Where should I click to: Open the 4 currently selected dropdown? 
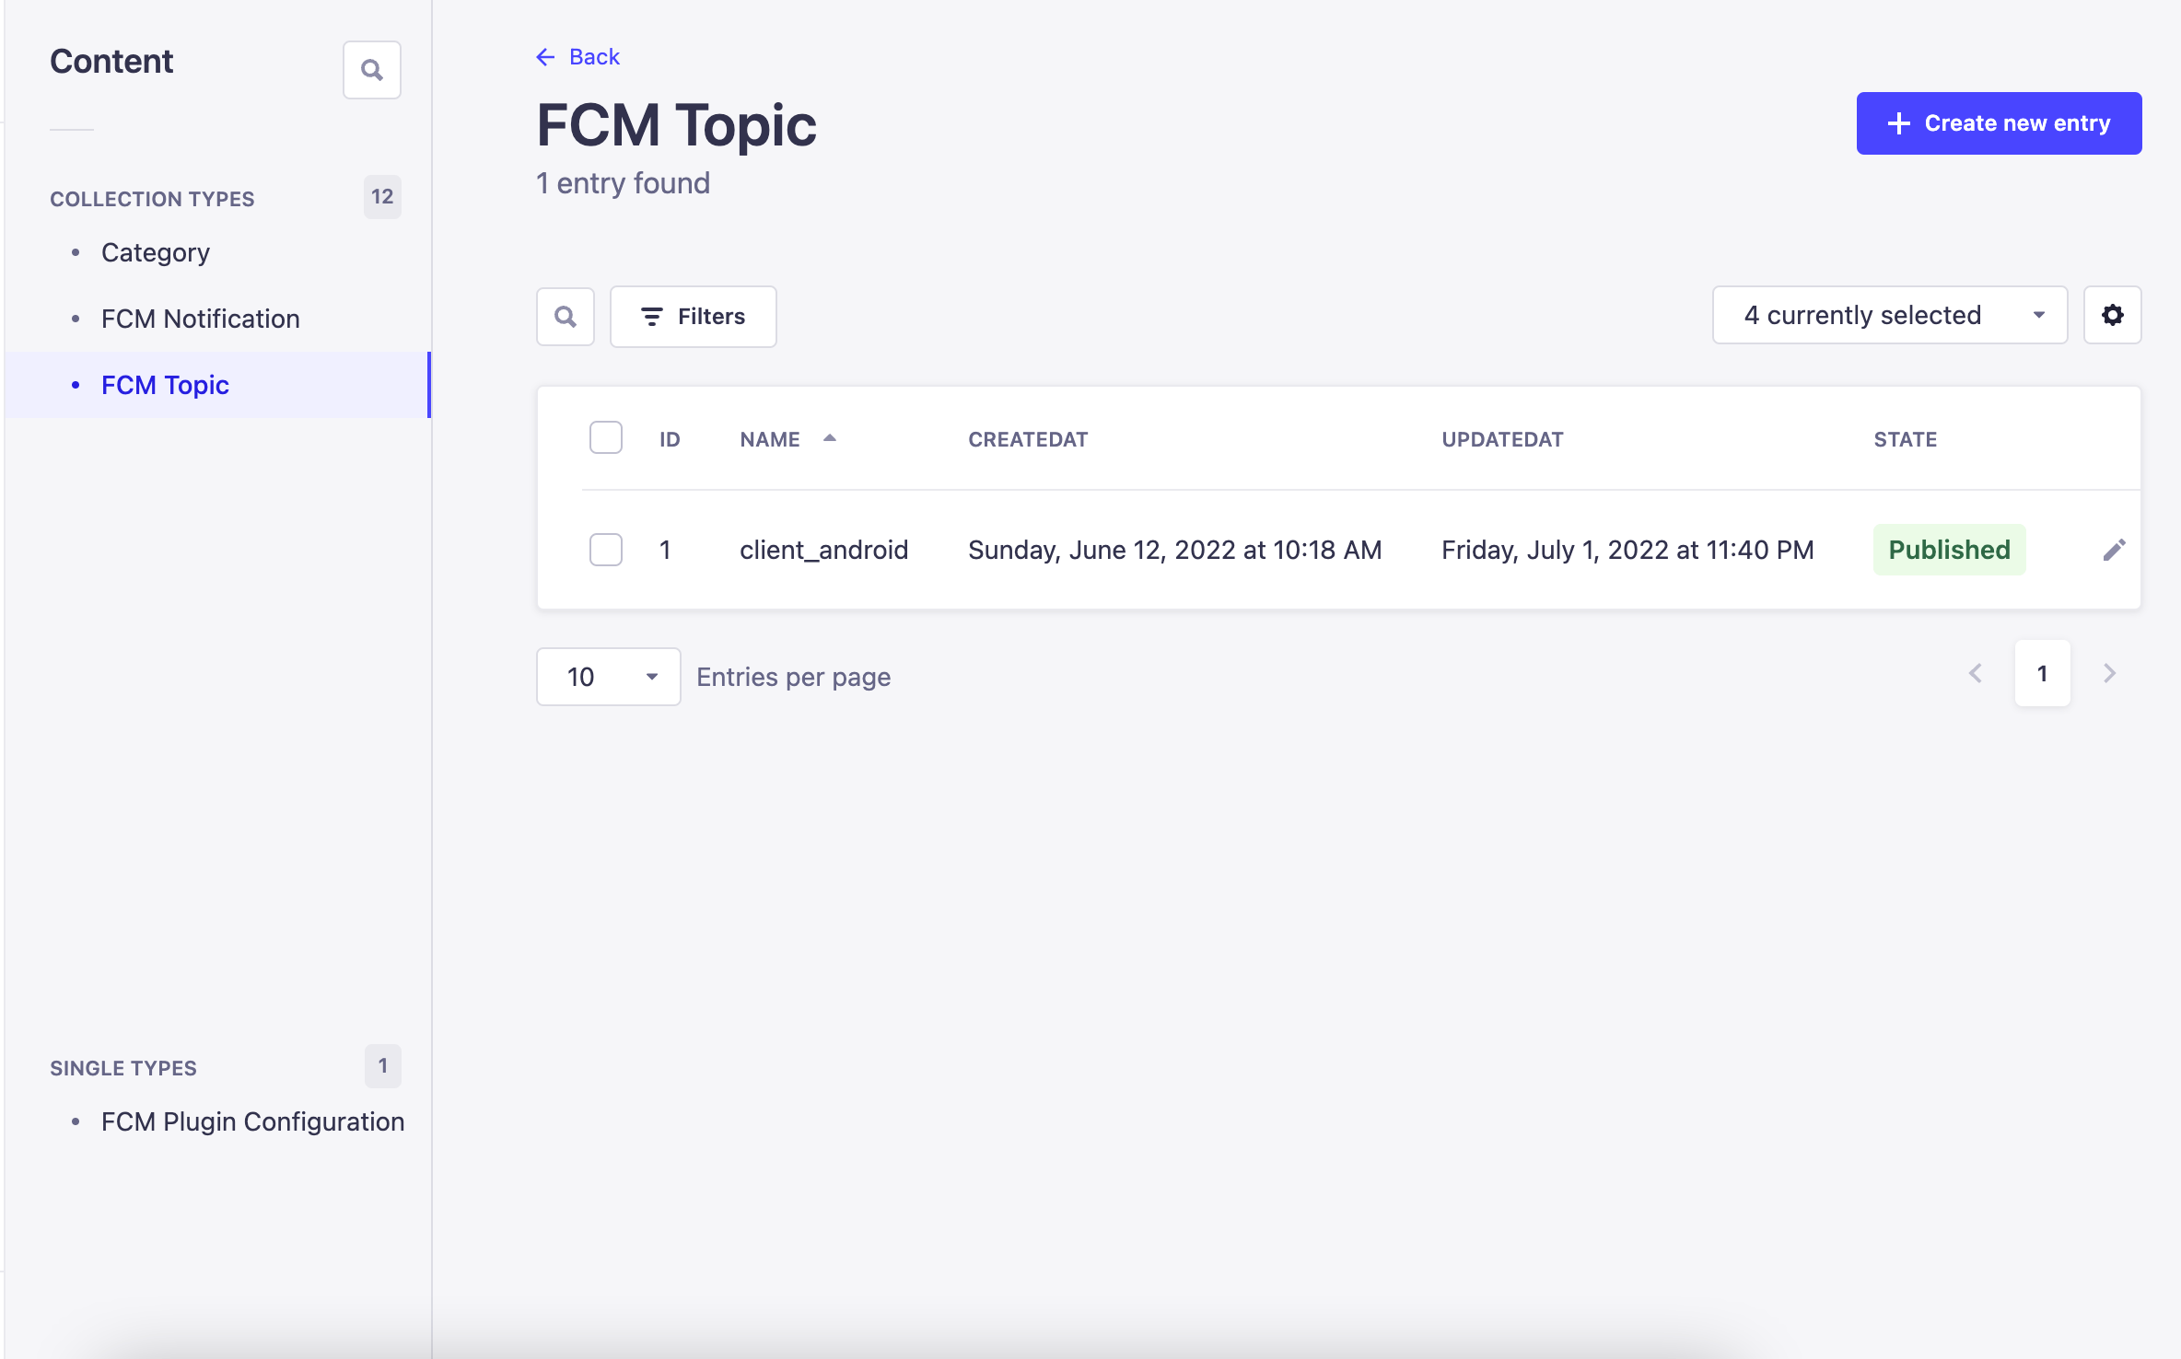[1889, 315]
